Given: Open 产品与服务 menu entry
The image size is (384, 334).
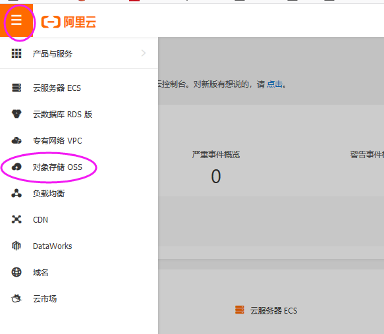Looking at the screenshot, I should 79,53.
